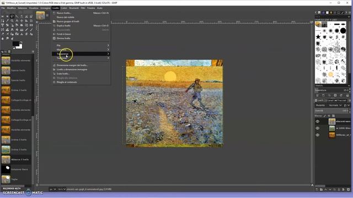
Task: Select the Flip tool
Action: (x=31, y=25)
